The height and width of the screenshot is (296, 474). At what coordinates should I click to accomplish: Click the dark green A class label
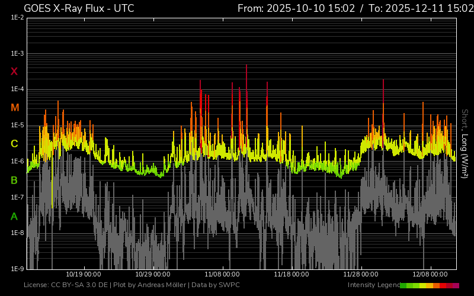click(14, 217)
